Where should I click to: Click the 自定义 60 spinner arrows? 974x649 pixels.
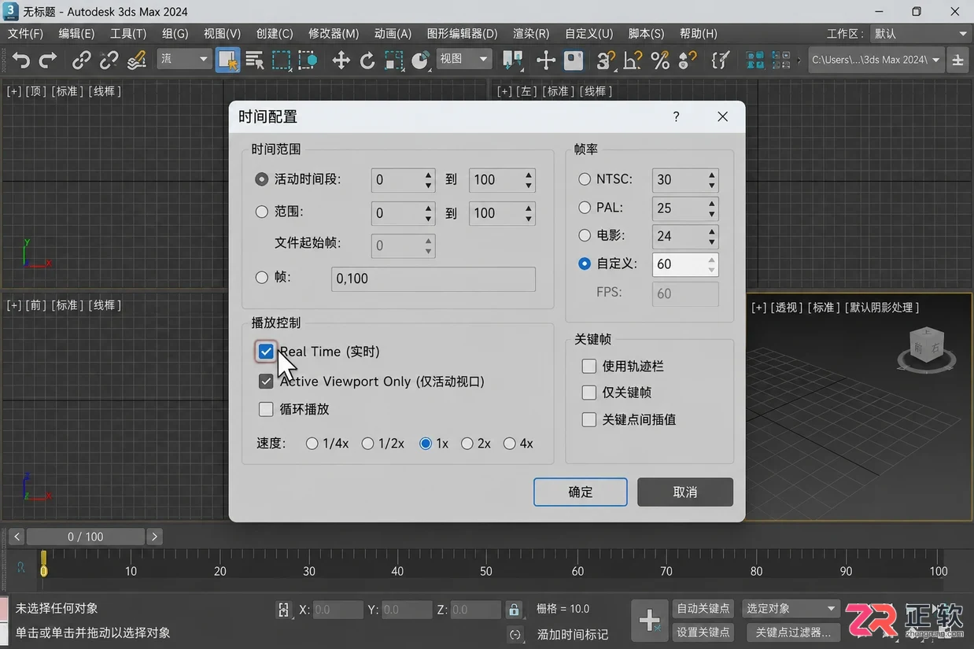point(711,264)
